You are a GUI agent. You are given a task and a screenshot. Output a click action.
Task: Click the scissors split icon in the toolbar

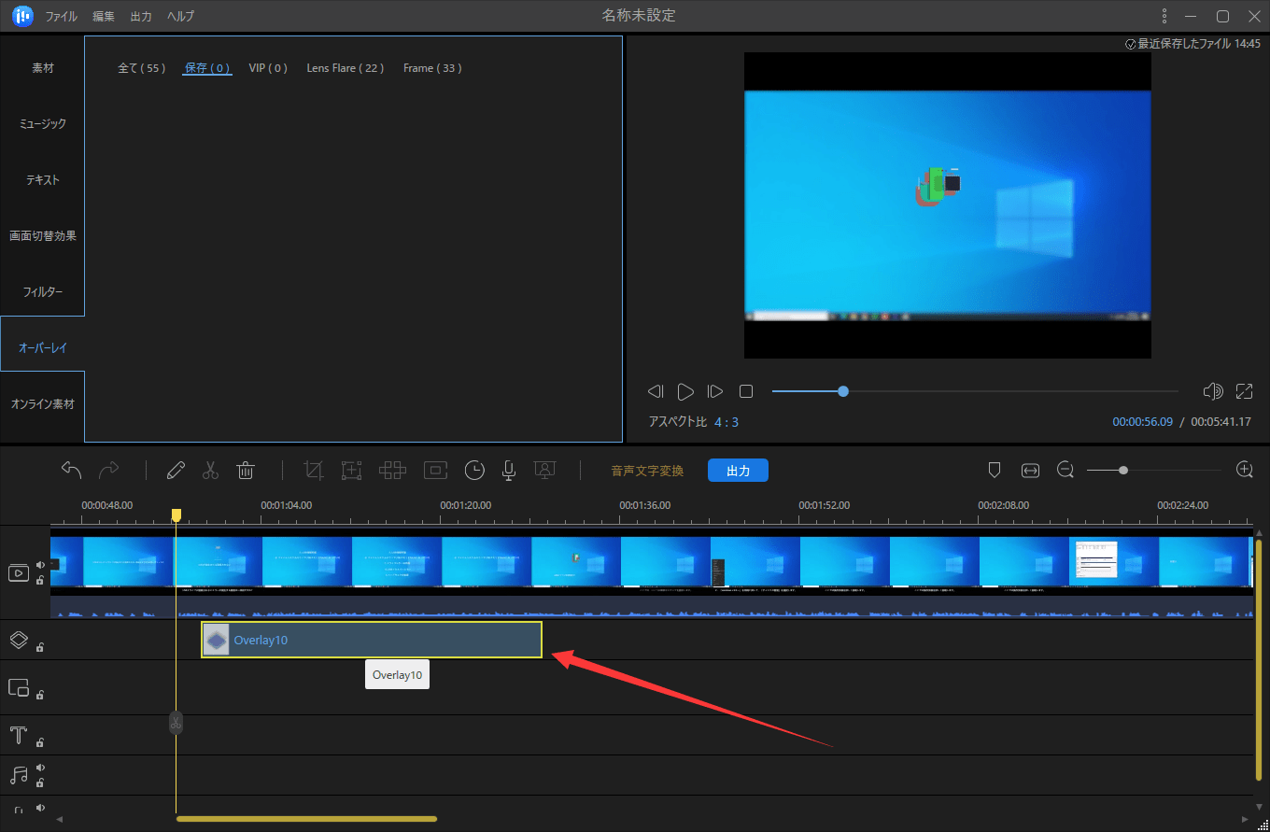[210, 470]
